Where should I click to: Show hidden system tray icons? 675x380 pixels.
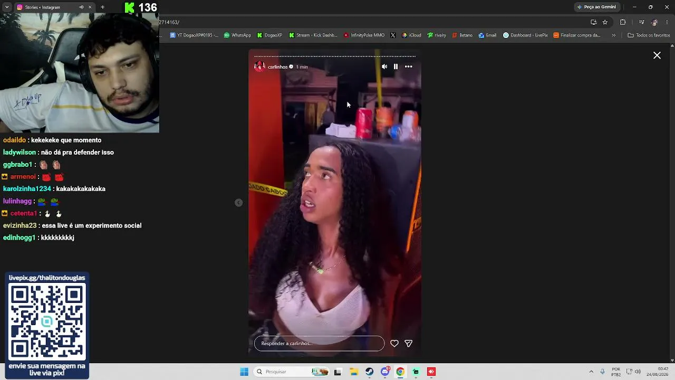coord(591,372)
